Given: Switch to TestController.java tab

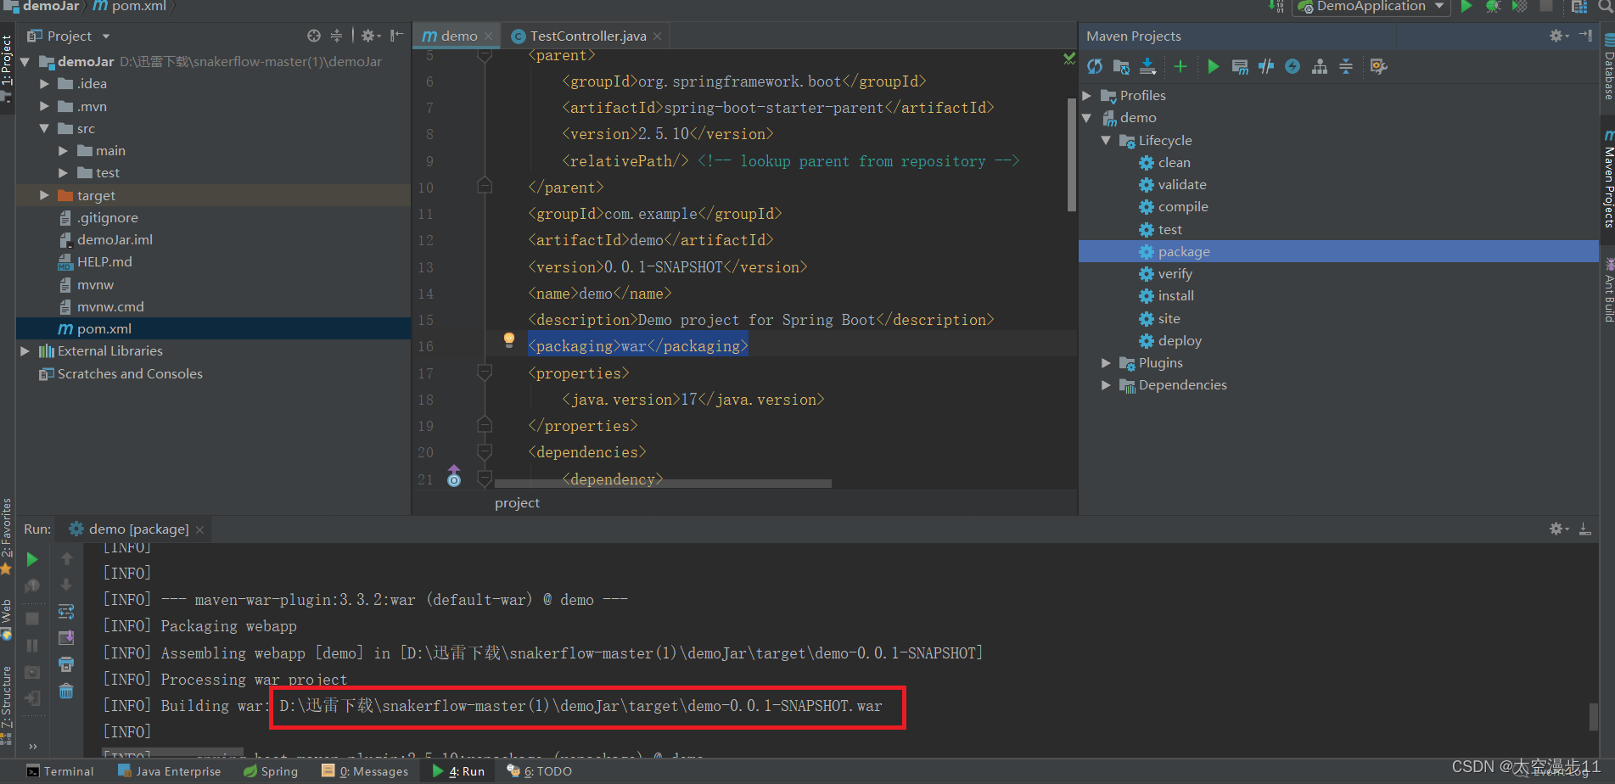Looking at the screenshot, I should pyautogui.click(x=587, y=36).
